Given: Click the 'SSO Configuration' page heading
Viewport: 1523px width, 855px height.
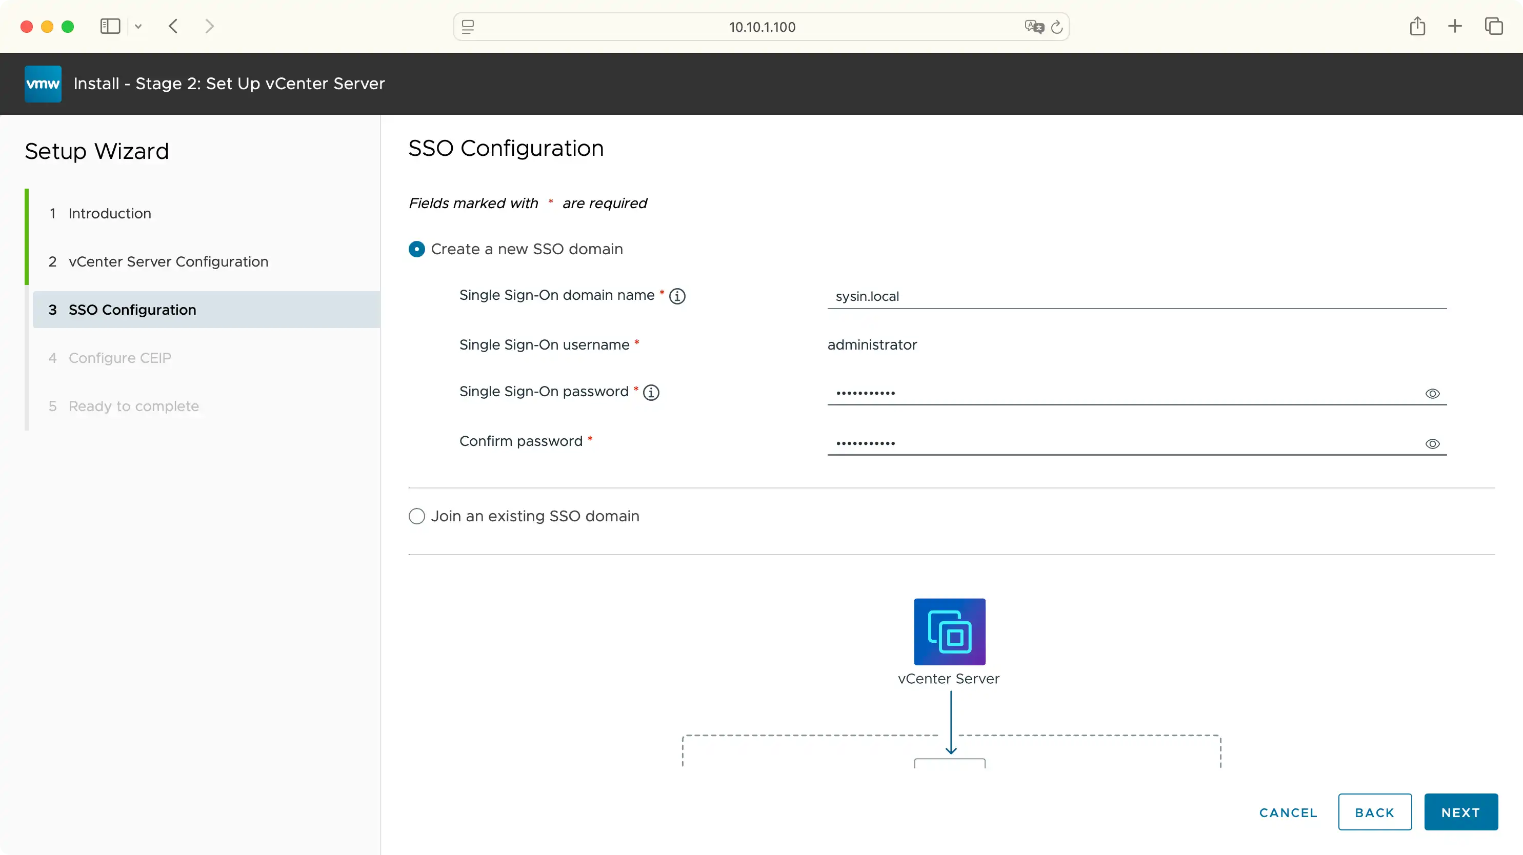Looking at the screenshot, I should tap(506, 148).
